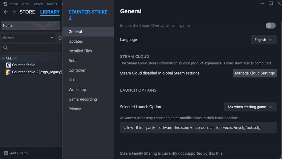Open the Privacy section
282x159 pixels.
(x=88, y=109)
